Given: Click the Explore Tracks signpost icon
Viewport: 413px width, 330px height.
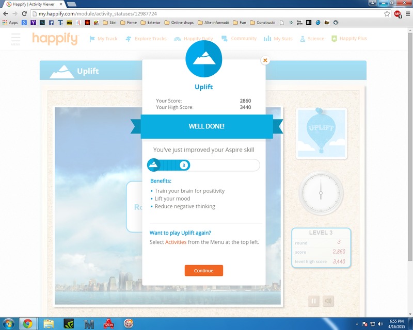Looking at the screenshot, I should [x=128, y=39].
